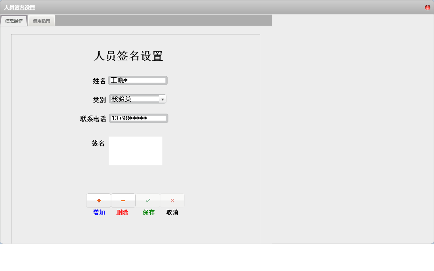Click inside the 姓名 field containing 王晓*
The width and height of the screenshot is (434, 271).
(138, 80)
